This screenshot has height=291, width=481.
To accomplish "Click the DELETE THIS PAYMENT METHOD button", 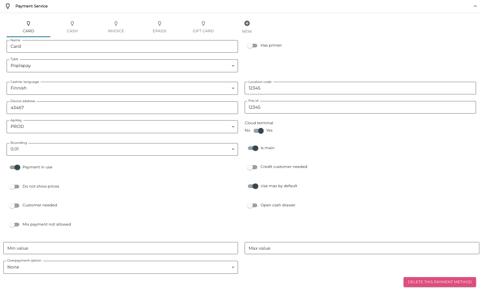I will click(x=440, y=282).
